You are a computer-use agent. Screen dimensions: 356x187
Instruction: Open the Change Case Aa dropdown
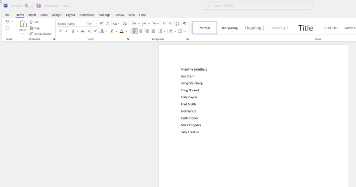point(116,24)
